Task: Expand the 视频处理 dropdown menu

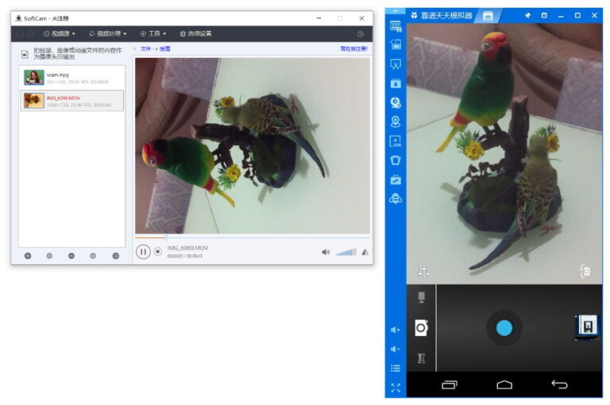Action: tap(107, 34)
